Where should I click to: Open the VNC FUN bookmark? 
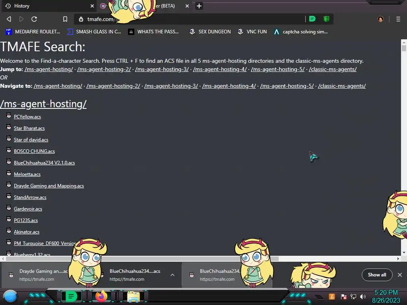coord(252,32)
